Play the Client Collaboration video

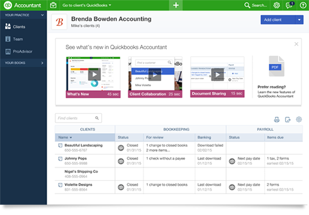155,75
